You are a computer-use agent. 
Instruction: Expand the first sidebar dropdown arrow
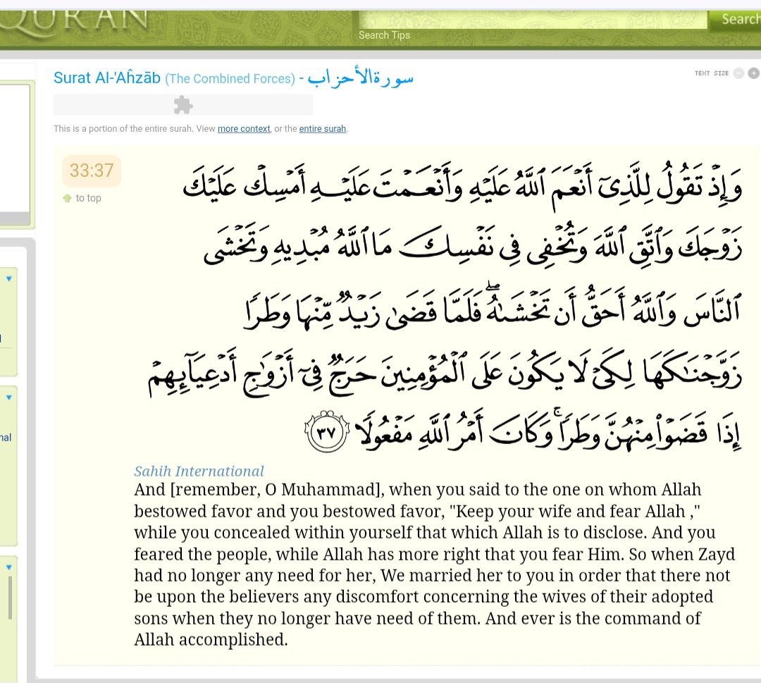[x=8, y=278]
